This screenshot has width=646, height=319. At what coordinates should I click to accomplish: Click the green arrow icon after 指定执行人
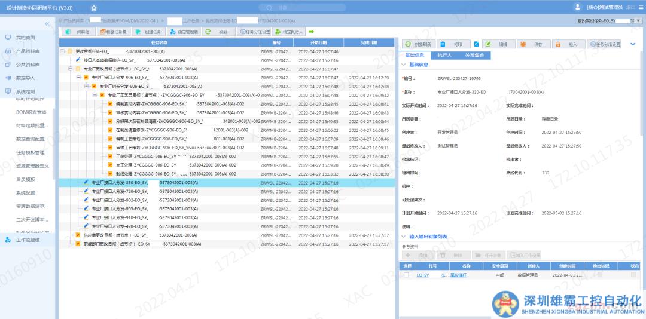tap(311, 32)
